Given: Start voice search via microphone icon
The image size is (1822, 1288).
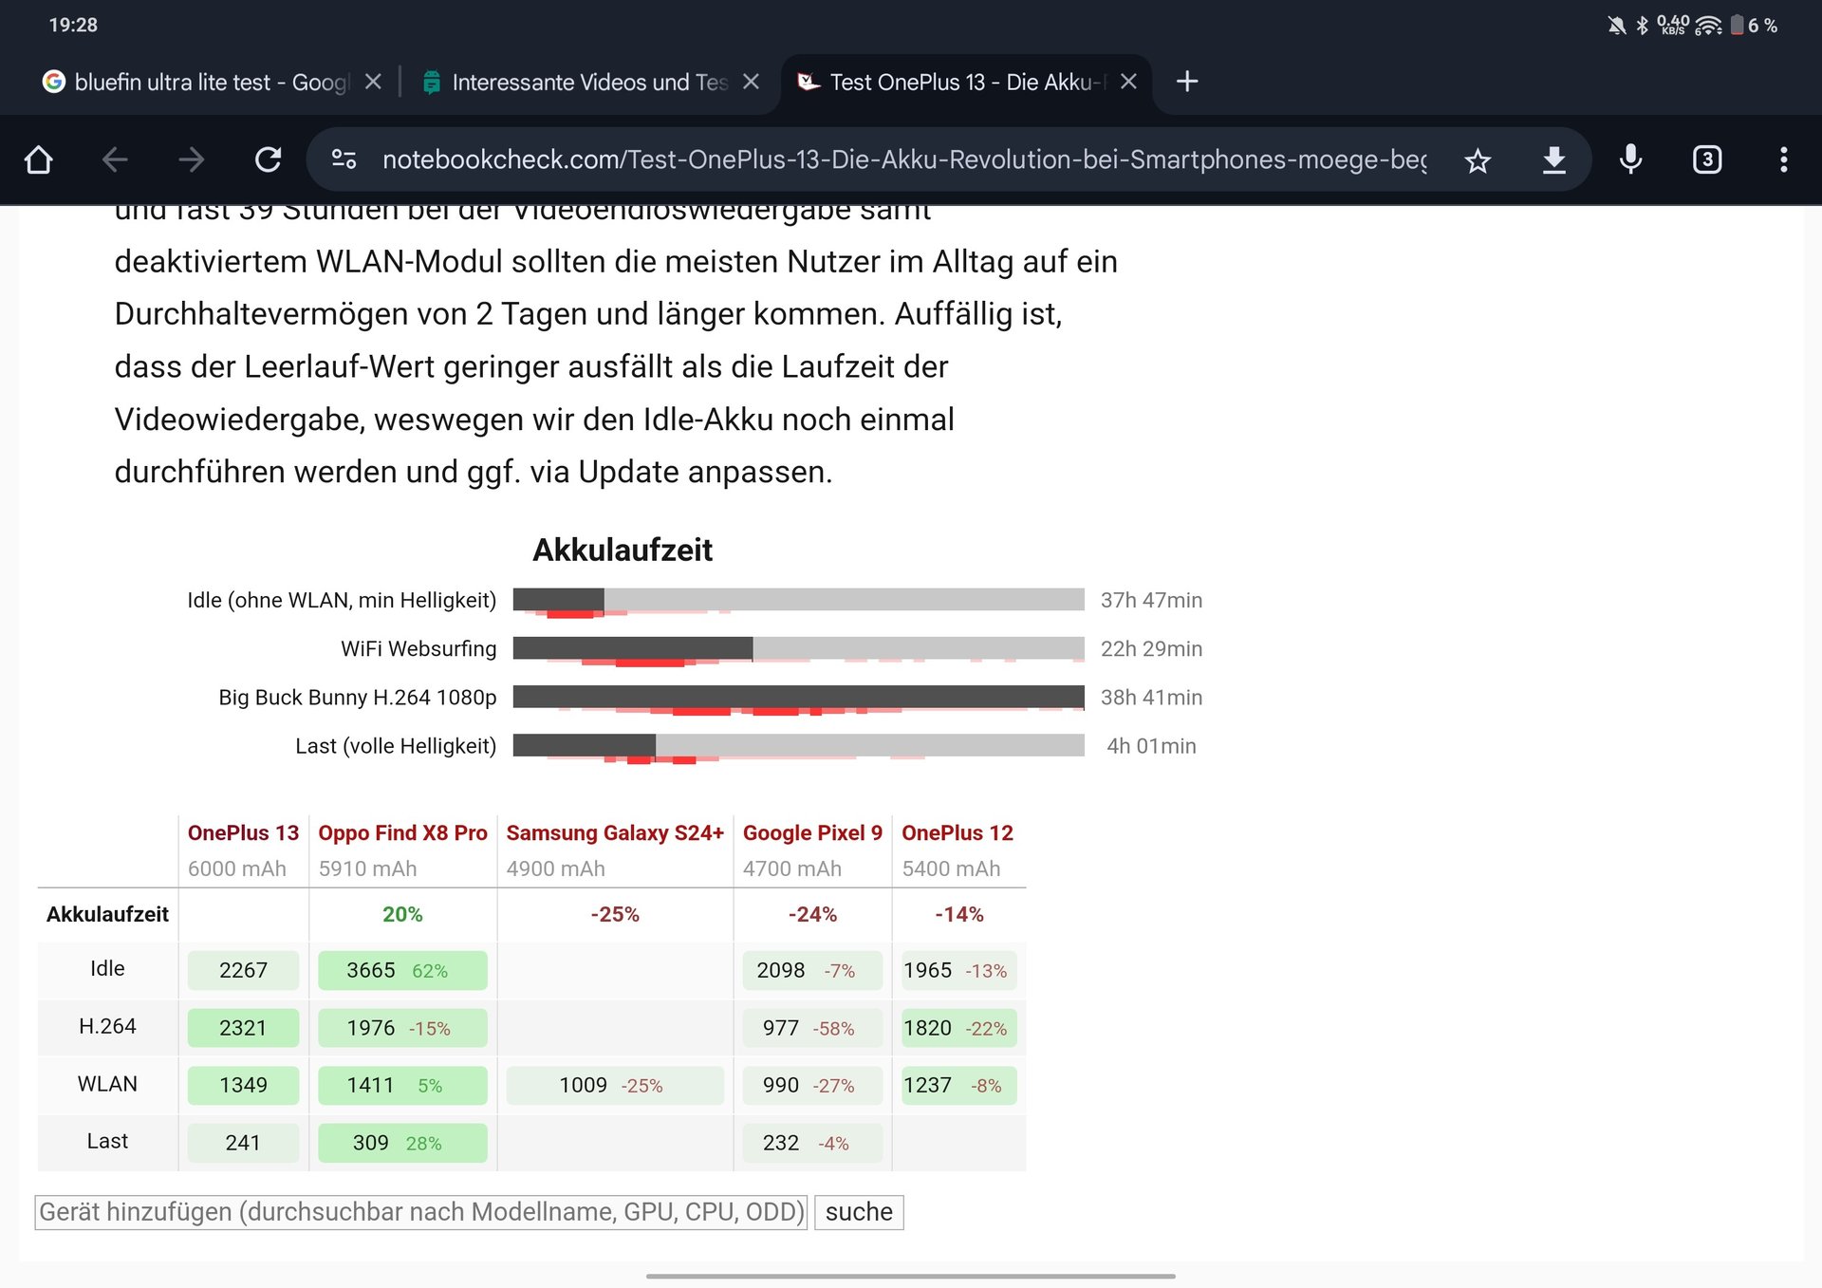Looking at the screenshot, I should pyautogui.click(x=1630, y=159).
